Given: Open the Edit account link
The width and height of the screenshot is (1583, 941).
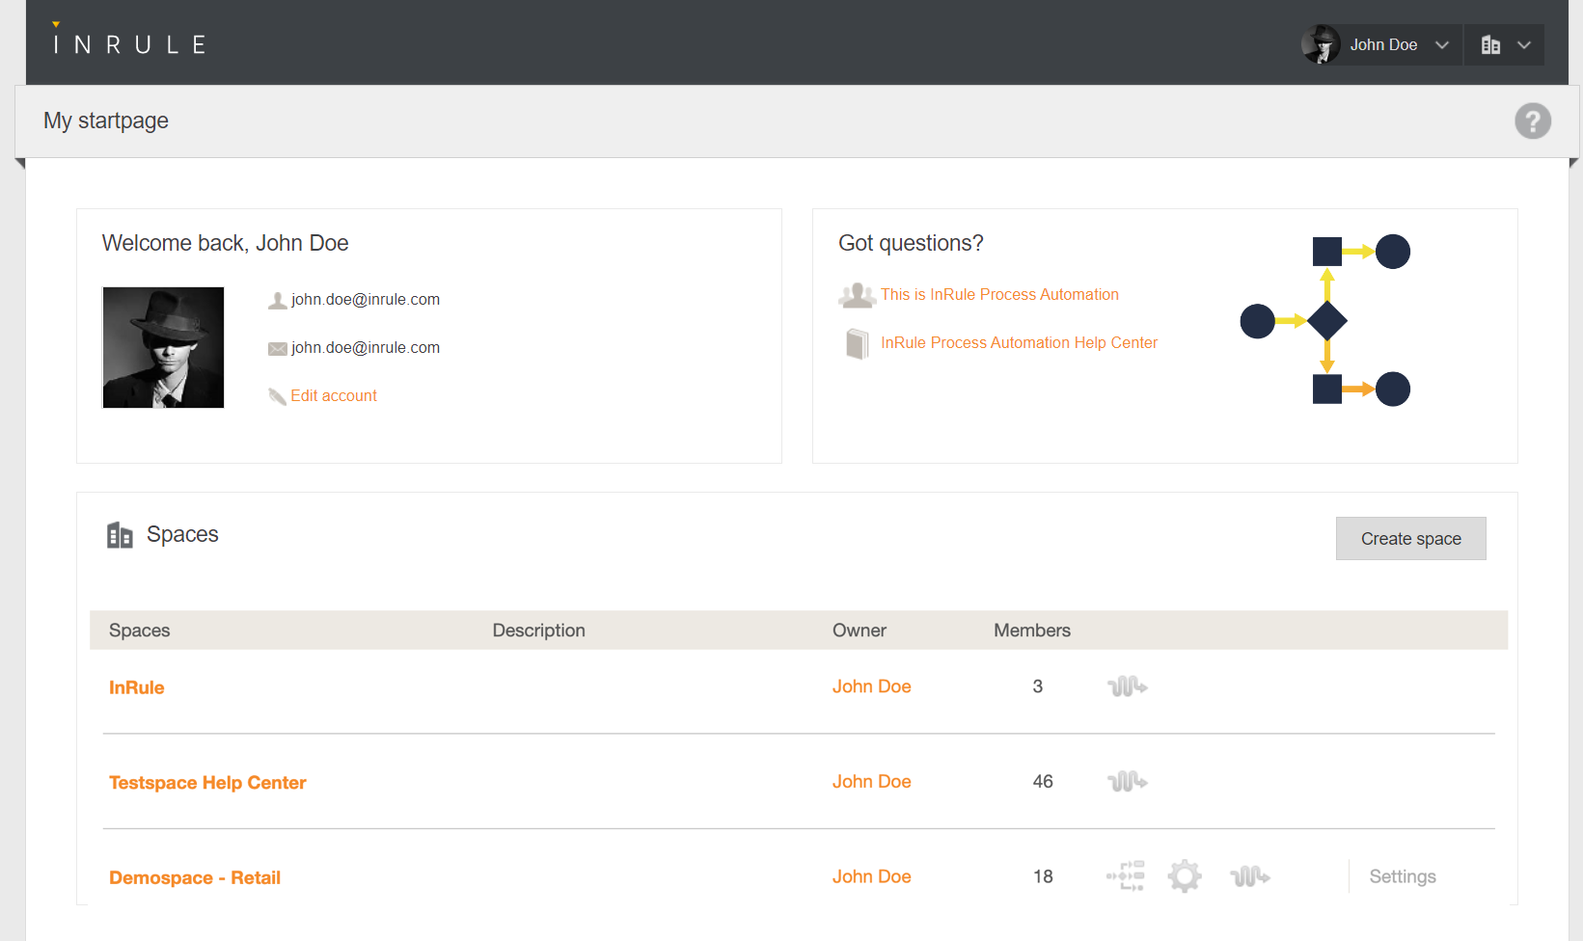Looking at the screenshot, I should coord(333,396).
